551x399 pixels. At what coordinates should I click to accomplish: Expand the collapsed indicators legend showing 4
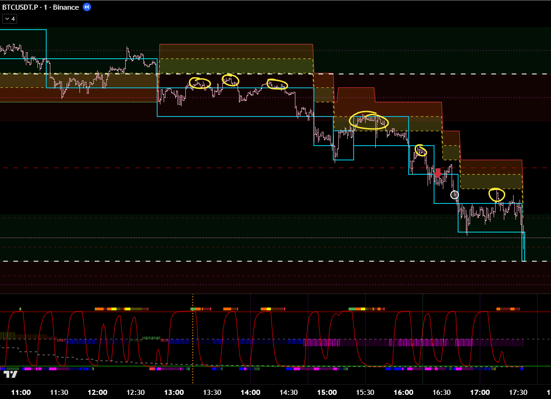pyautogui.click(x=10, y=19)
